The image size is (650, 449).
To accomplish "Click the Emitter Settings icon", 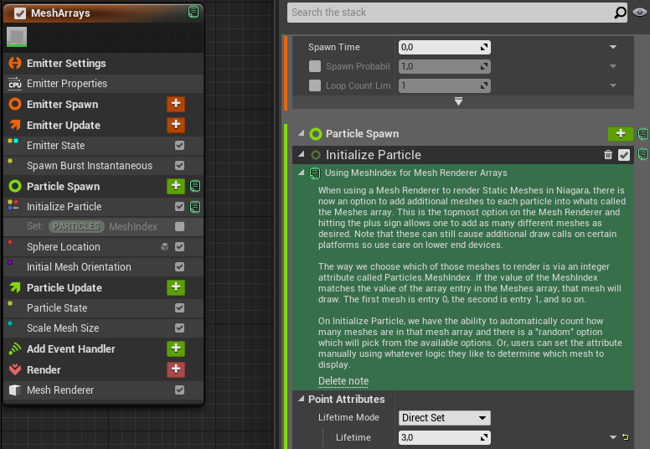I will coord(15,63).
